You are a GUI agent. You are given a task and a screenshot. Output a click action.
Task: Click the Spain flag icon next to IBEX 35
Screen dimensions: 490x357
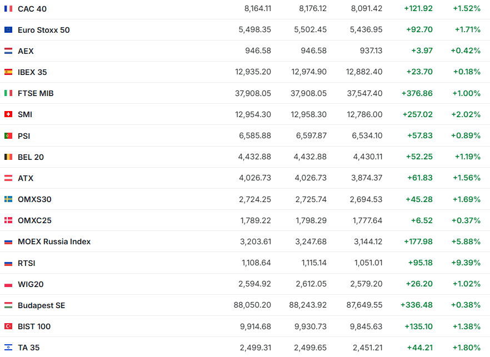point(8,72)
